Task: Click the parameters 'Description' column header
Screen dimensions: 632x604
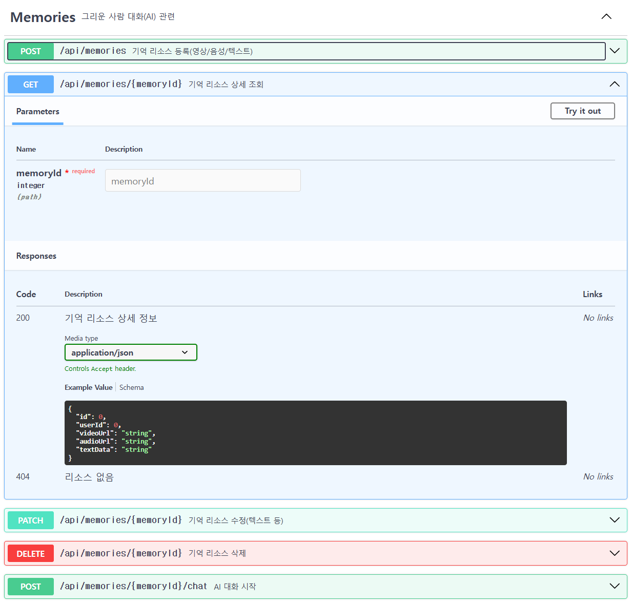Action: click(124, 149)
